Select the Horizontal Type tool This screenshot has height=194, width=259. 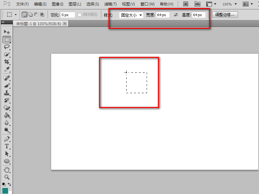coord(7,146)
